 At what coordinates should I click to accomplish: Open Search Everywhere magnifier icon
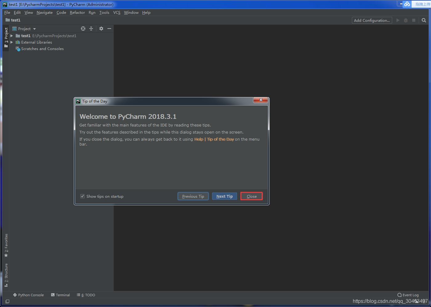pos(424,20)
